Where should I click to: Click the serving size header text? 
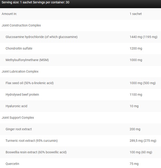pos(35,2)
